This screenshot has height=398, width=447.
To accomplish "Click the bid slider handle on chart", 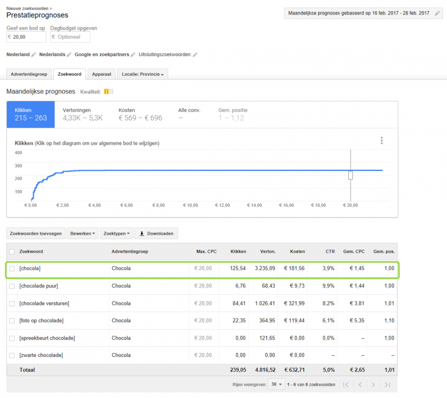I will [351, 175].
